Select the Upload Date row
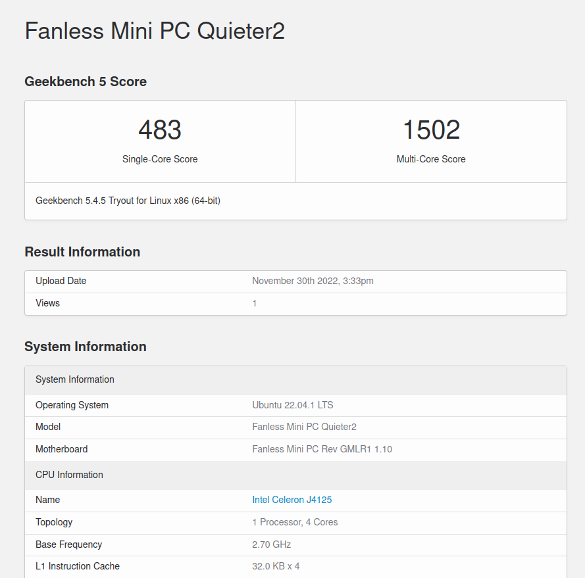This screenshot has width=585, height=578. pos(296,281)
